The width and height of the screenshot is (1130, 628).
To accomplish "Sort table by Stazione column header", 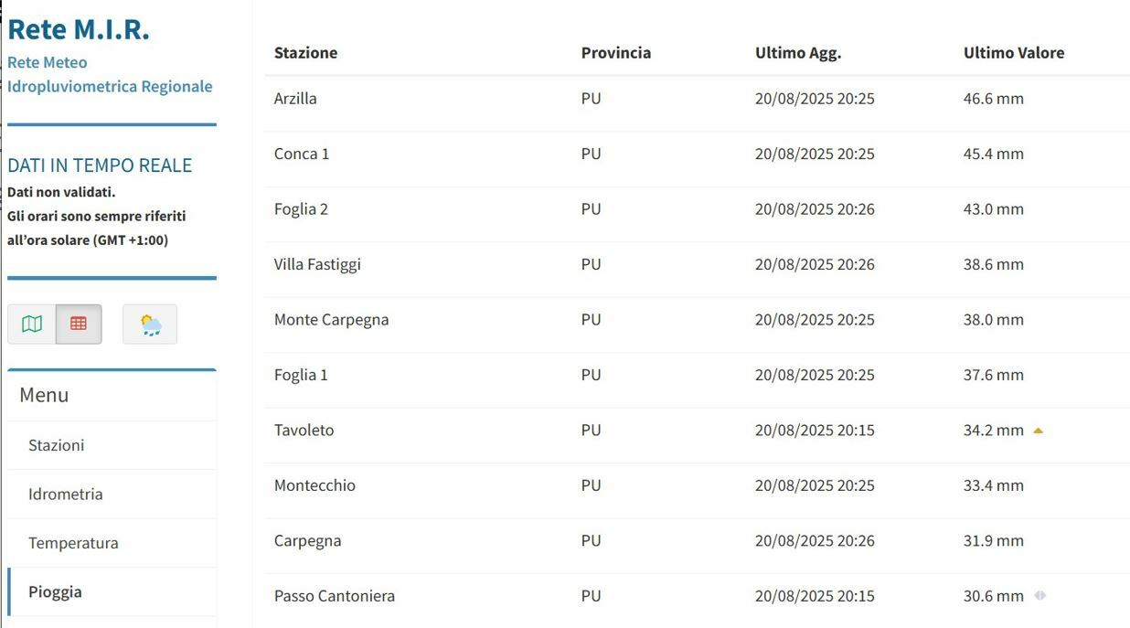I will pyautogui.click(x=305, y=53).
